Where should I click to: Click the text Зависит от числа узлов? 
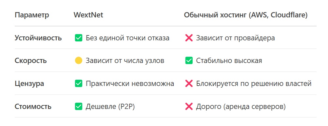[x=125, y=61]
